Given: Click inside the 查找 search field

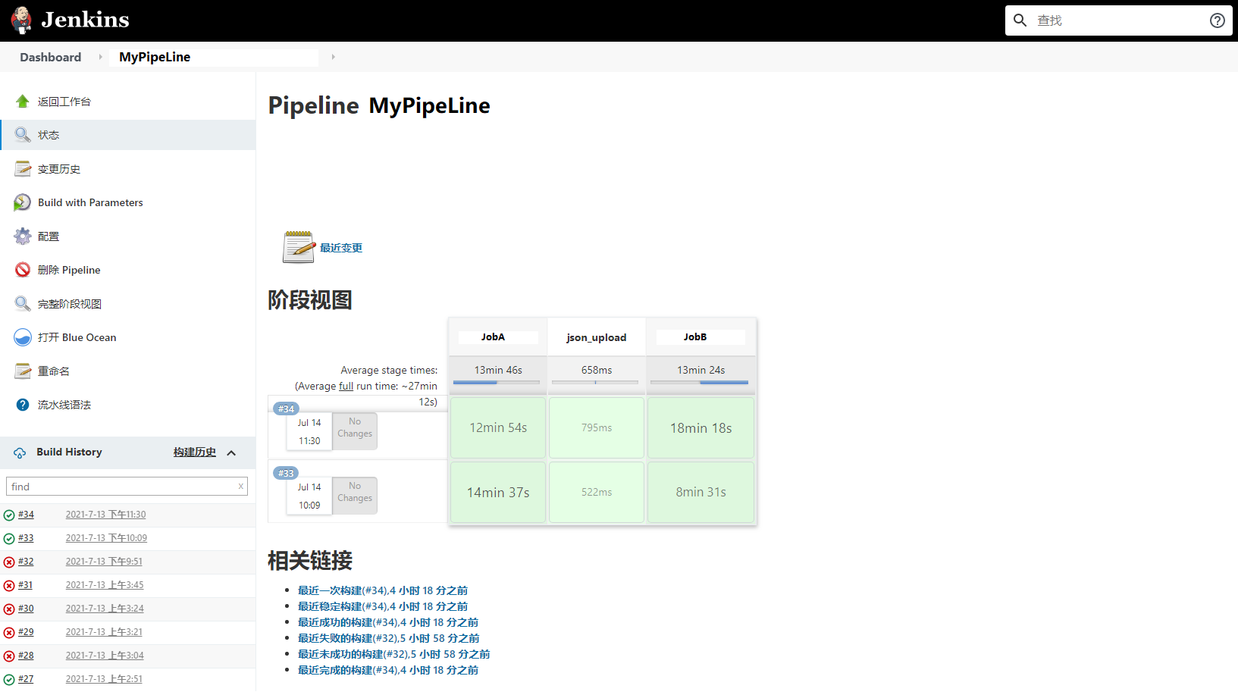Looking at the screenshot, I should [x=1099, y=20].
